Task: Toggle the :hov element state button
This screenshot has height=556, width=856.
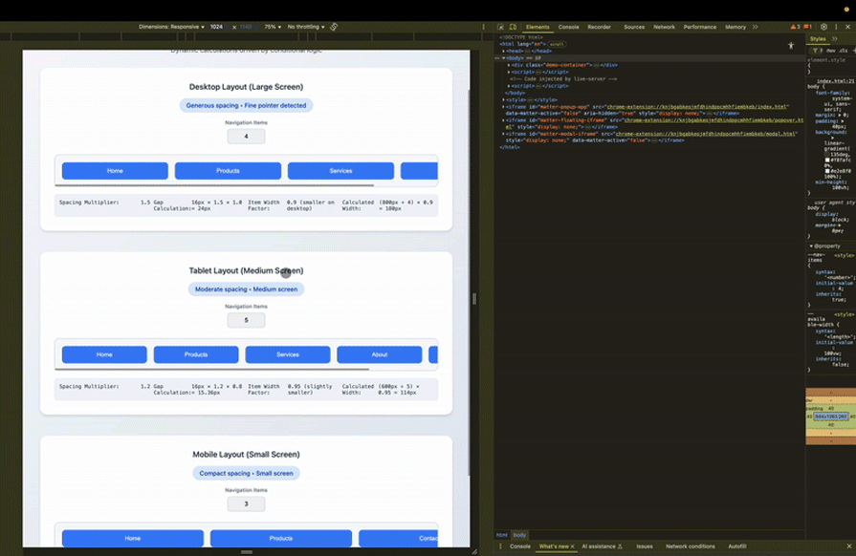Action: 830,50
